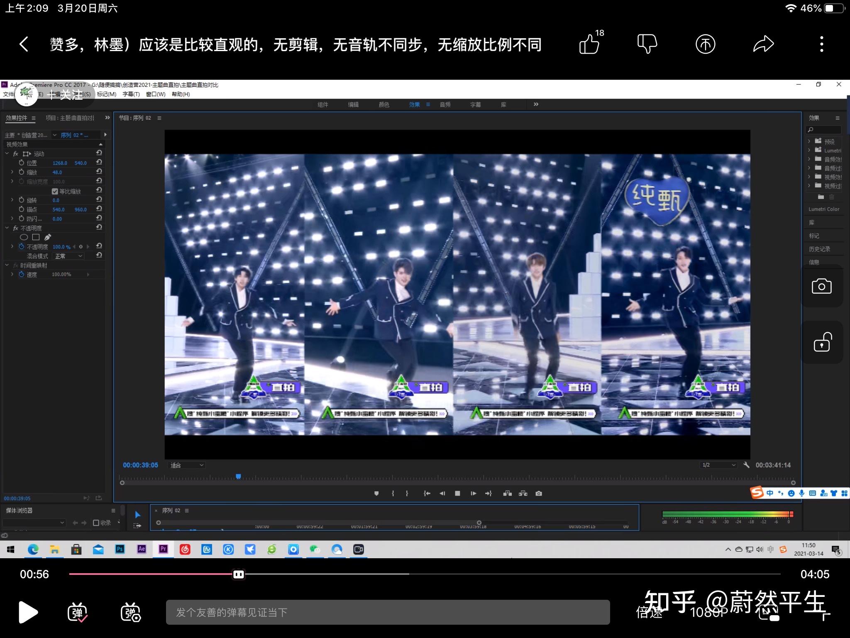The image size is (850, 638).
Task: Select the pen mask tool under 不透明度
Action: (x=48, y=237)
